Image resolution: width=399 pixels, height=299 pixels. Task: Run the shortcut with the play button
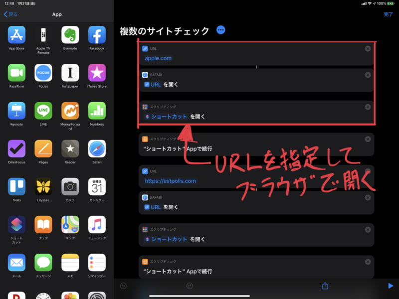391,286
